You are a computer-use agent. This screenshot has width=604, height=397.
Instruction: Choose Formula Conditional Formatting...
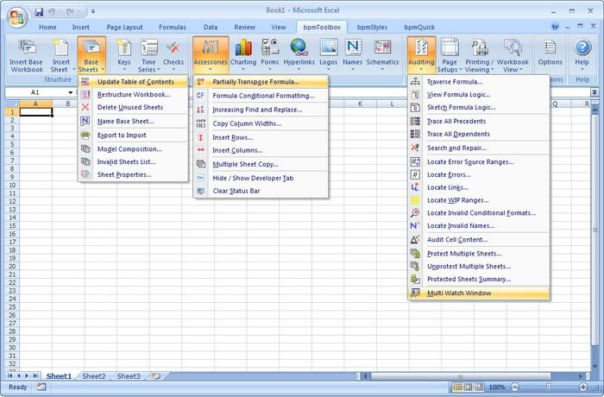tap(261, 96)
